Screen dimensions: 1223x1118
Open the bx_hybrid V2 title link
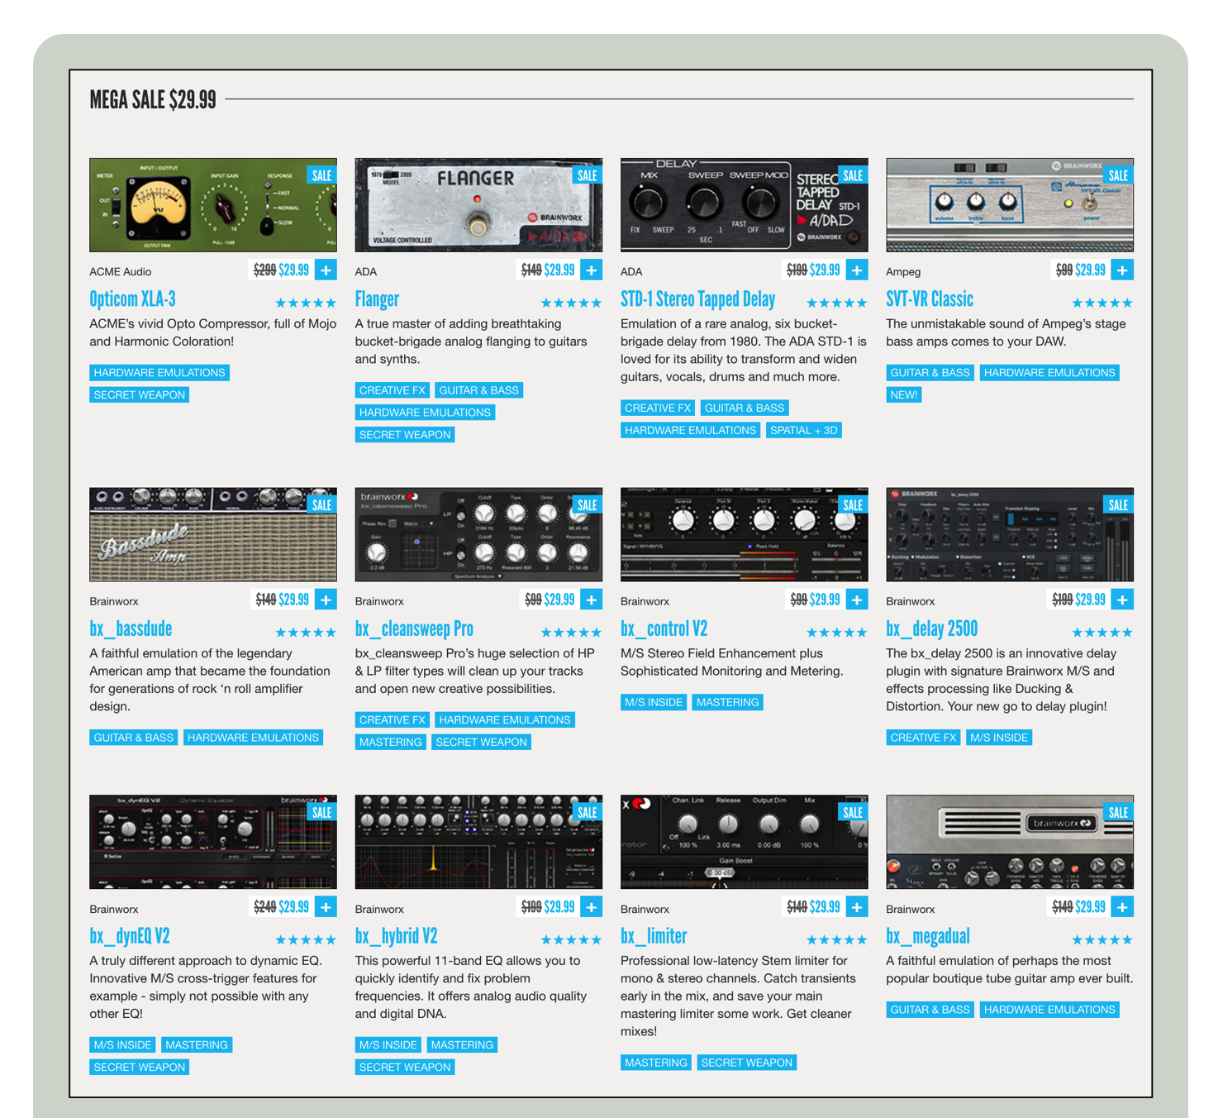pos(396,936)
